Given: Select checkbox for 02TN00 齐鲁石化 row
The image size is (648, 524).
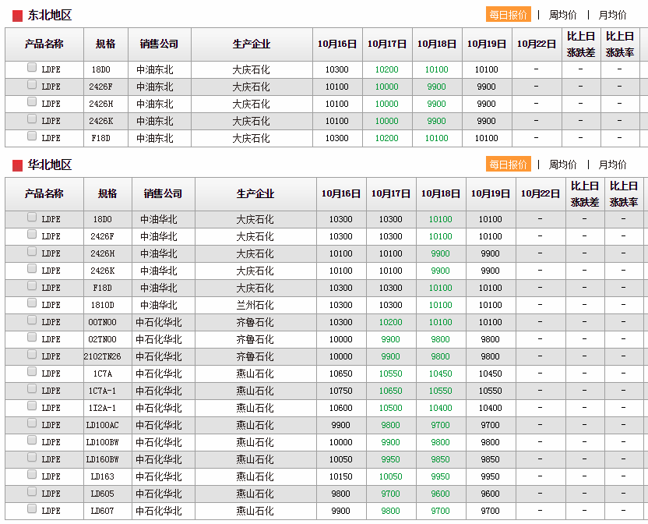Looking at the screenshot, I should pyautogui.click(x=32, y=338).
